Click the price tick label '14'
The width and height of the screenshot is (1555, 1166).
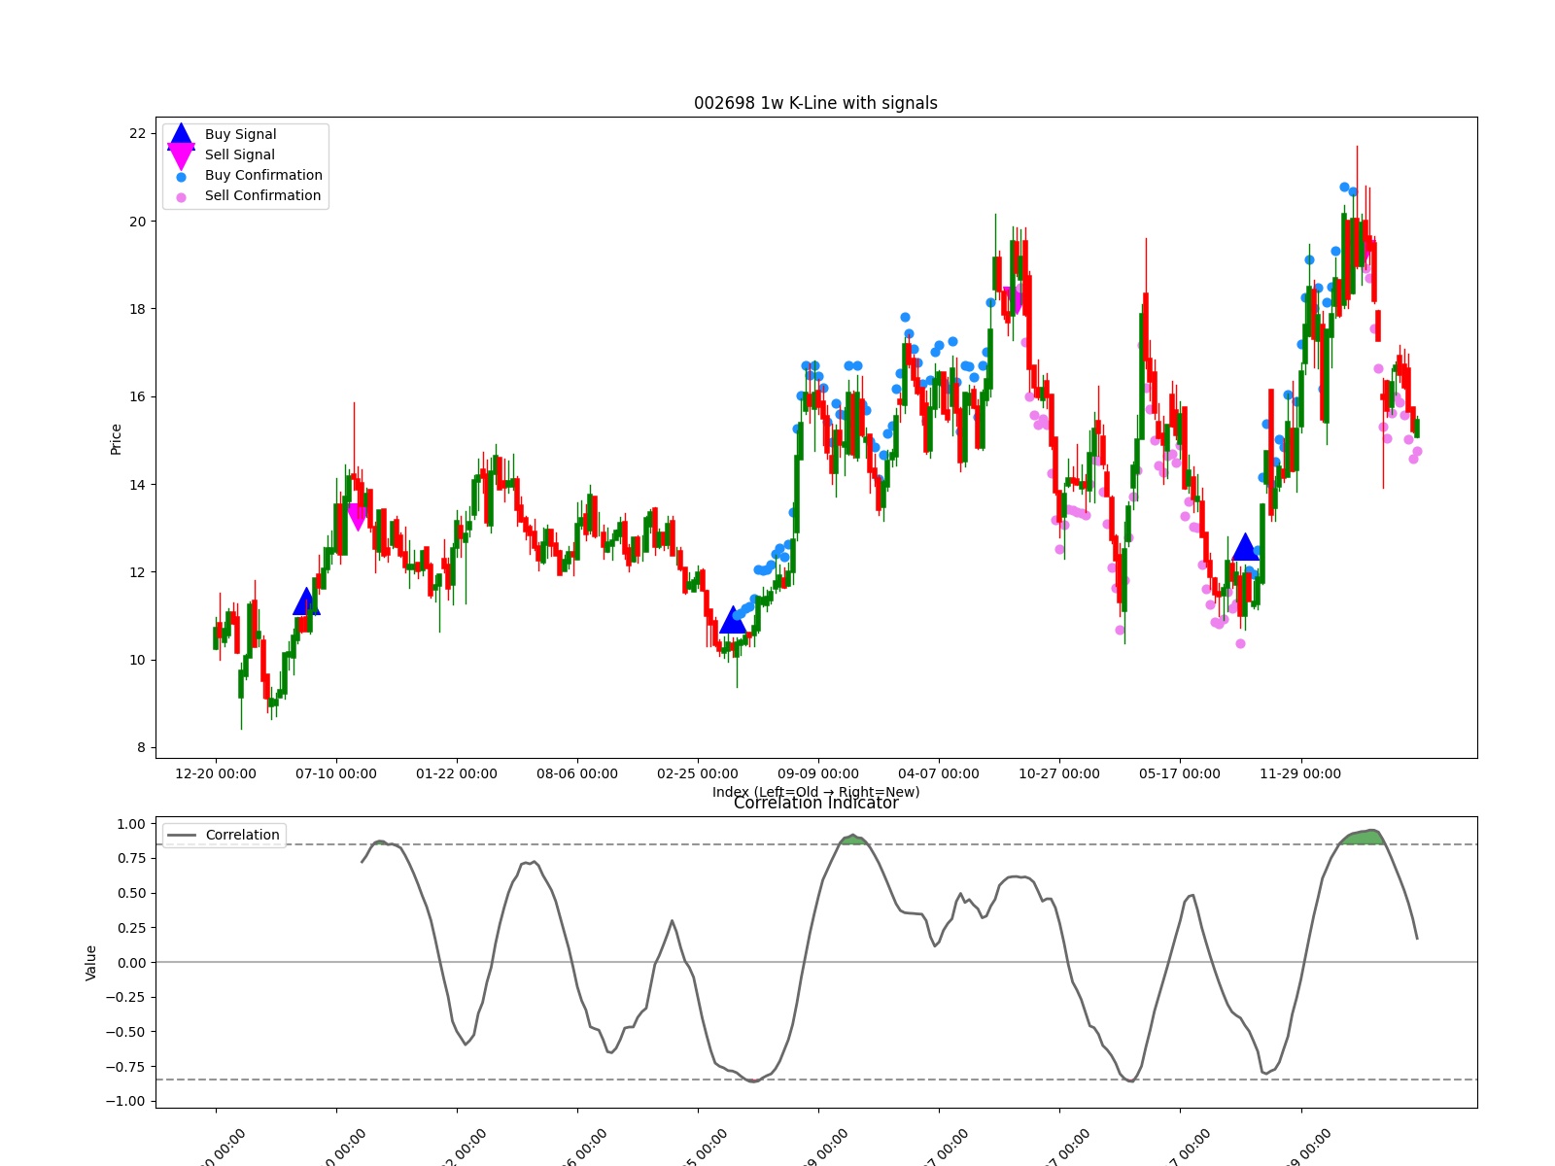pyautogui.click(x=137, y=485)
